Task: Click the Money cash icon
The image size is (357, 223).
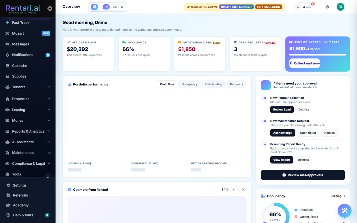Action: 7,120
